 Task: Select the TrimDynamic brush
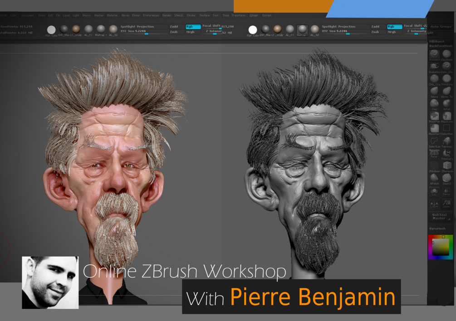[x=446, y=79]
